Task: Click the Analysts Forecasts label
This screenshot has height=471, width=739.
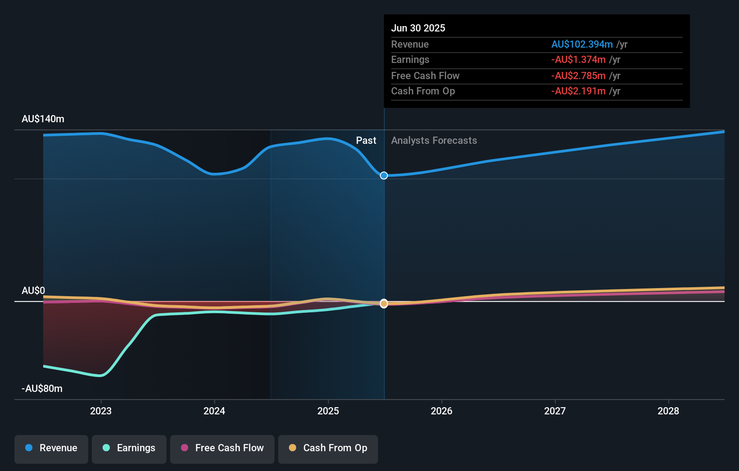Action: click(x=434, y=141)
